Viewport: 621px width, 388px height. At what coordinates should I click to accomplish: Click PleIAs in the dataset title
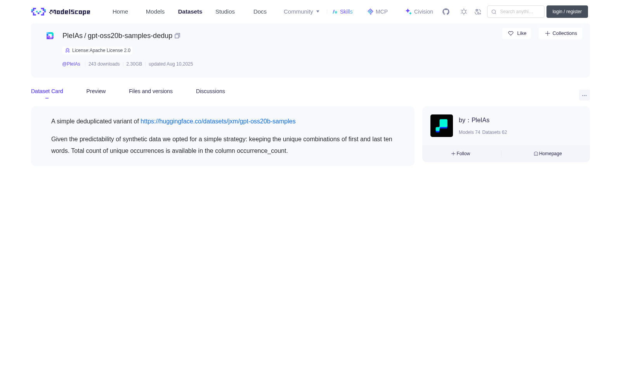pos(73,36)
